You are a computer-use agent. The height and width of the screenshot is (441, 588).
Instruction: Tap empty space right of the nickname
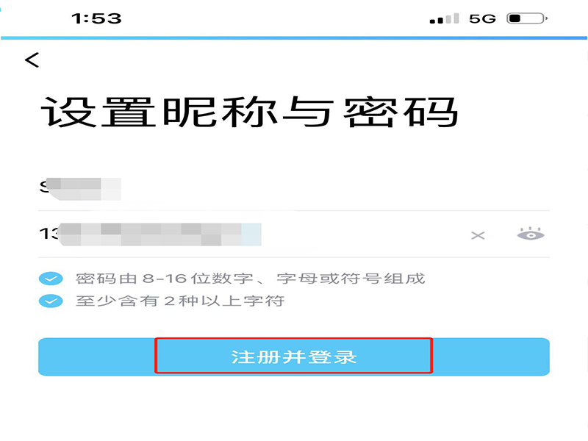pos(335,189)
